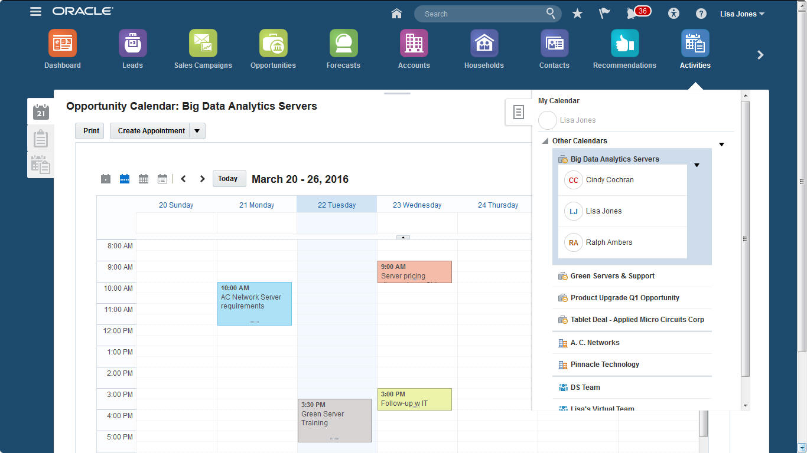This screenshot has width=807, height=453.
Task: Open the Dashboard icon
Action: click(x=63, y=43)
